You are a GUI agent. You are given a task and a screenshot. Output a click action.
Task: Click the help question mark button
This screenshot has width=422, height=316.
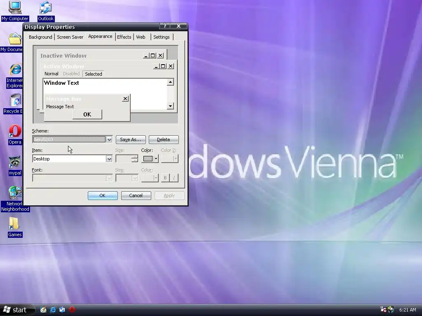(165, 26)
